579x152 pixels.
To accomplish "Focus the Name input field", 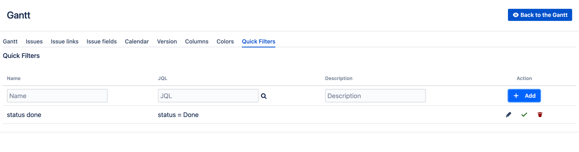I will click(x=57, y=96).
